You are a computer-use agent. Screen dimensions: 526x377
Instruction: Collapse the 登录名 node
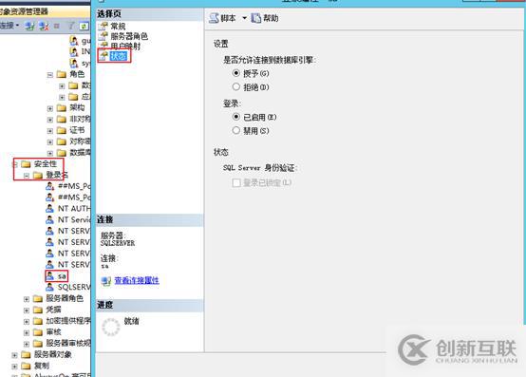click(x=27, y=175)
